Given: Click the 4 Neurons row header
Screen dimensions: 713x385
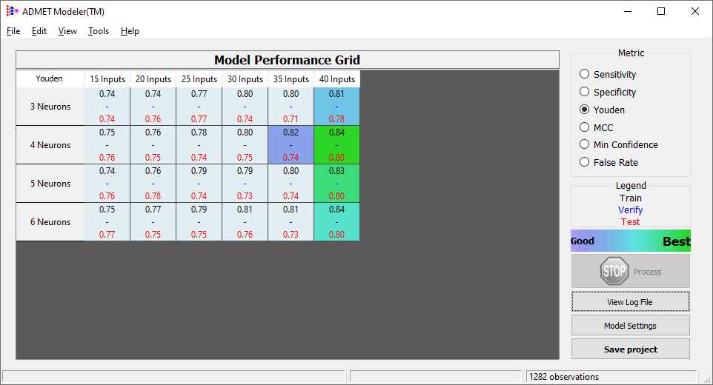Looking at the screenshot, I should 50,145.
